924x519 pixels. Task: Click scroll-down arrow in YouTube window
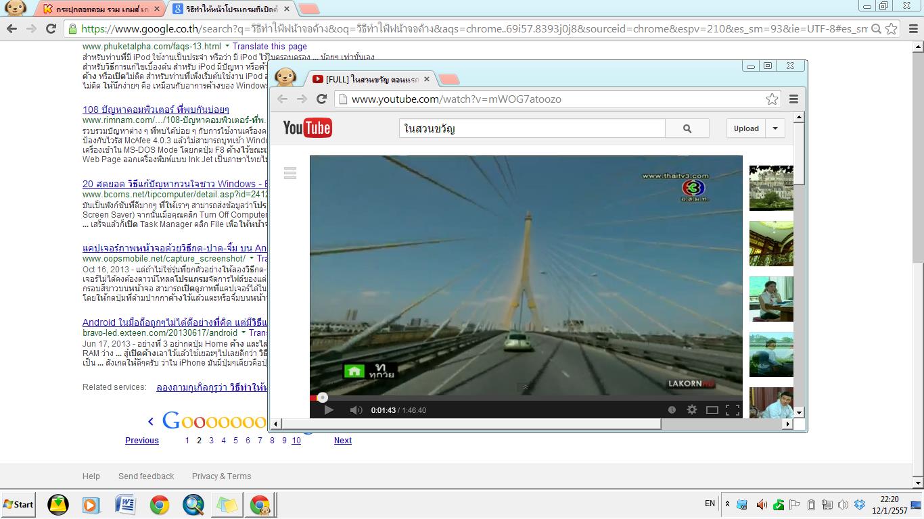point(799,412)
